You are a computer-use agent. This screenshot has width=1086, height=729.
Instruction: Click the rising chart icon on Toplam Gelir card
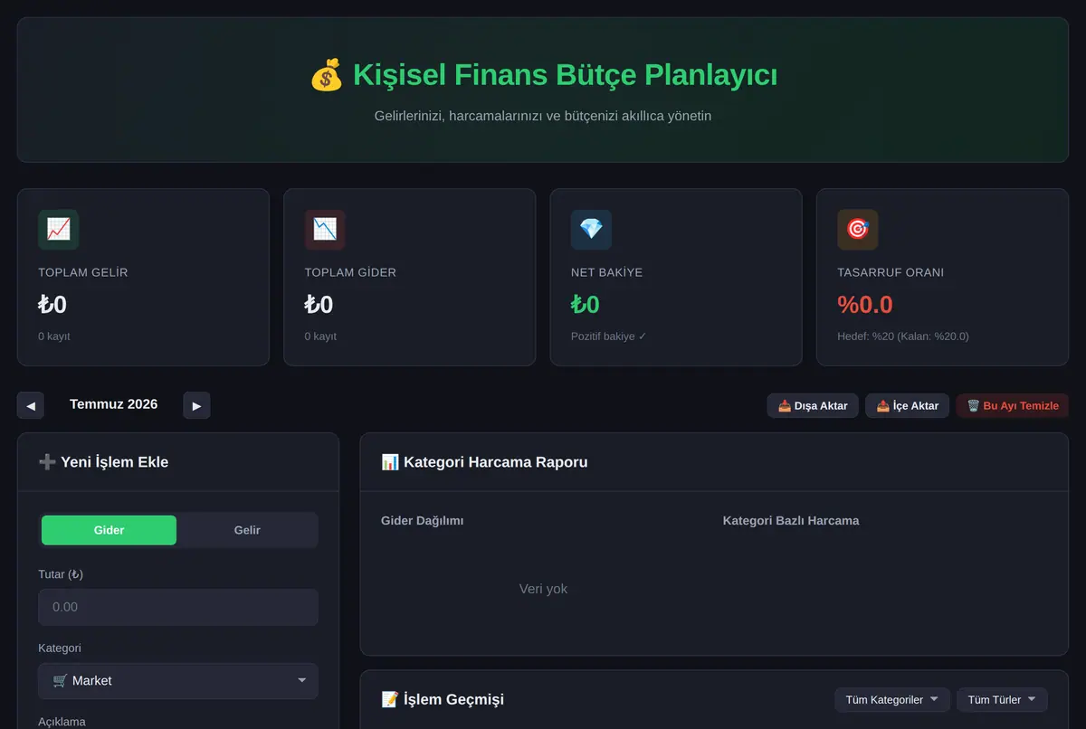(58, 230)
